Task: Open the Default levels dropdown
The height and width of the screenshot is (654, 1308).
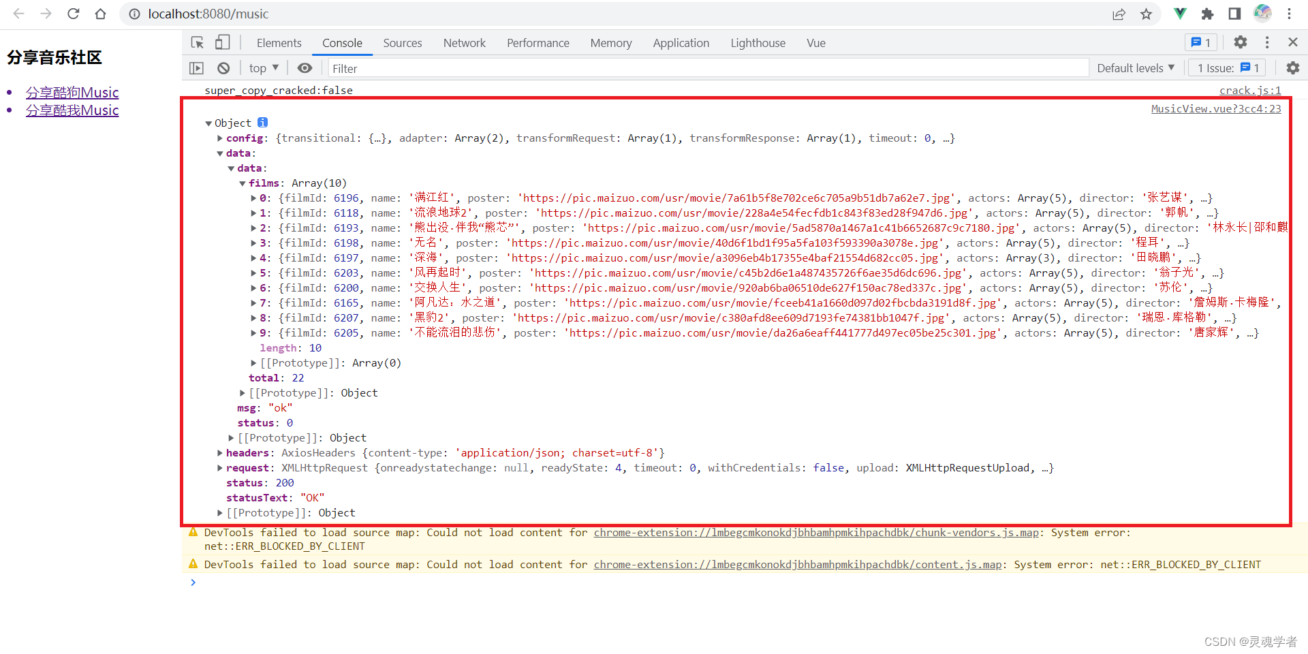Action: point(1136,68)
